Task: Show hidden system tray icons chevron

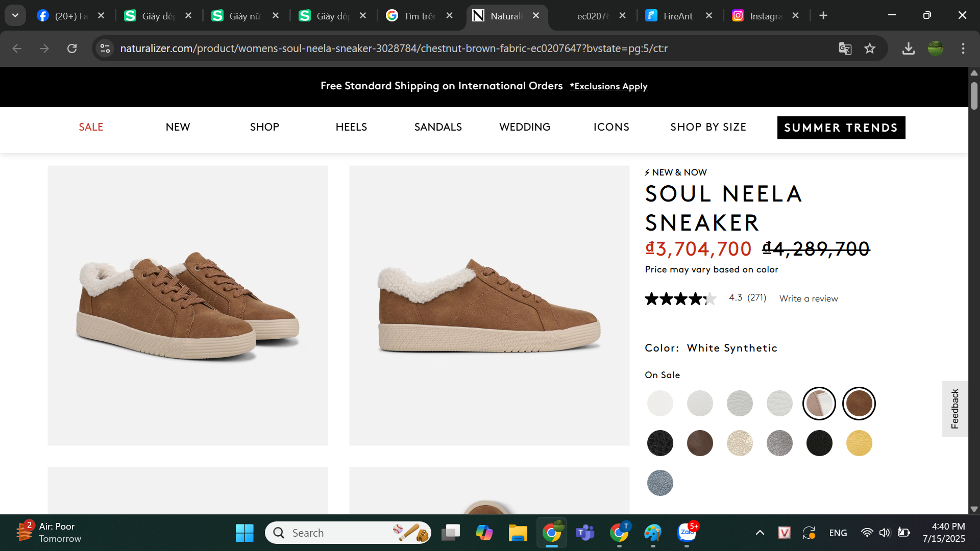Action: pos(759,533)
